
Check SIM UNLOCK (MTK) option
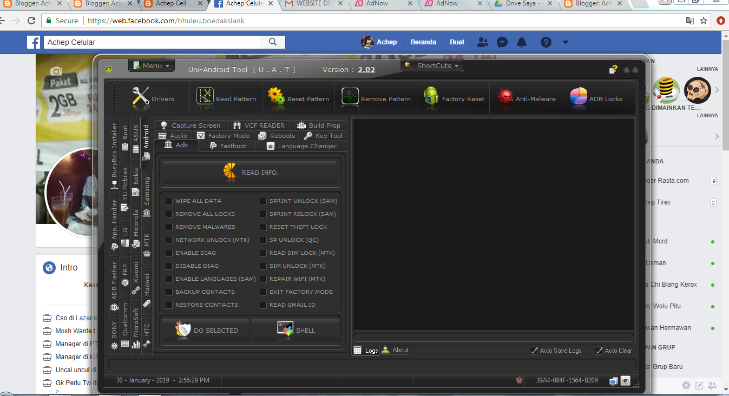tap(263, 266)
